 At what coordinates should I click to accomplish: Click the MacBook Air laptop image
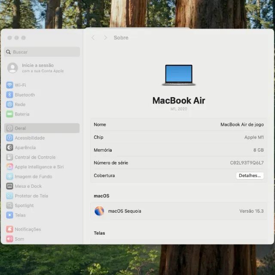click(179, 75)
